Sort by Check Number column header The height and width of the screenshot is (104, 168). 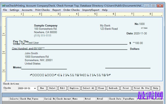[25, 99]
